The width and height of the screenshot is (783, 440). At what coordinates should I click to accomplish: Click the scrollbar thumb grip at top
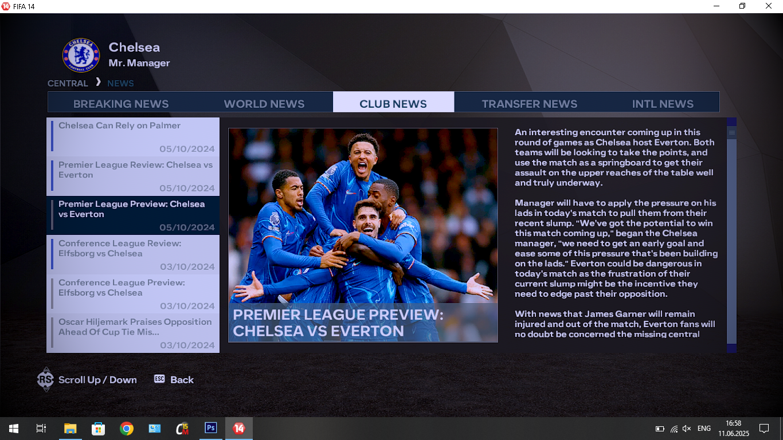click(x=731, y=132)
